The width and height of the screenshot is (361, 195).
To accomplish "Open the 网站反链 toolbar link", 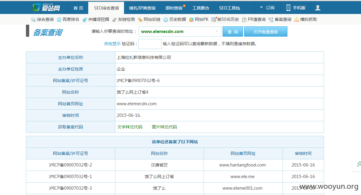I will point(152,19).
